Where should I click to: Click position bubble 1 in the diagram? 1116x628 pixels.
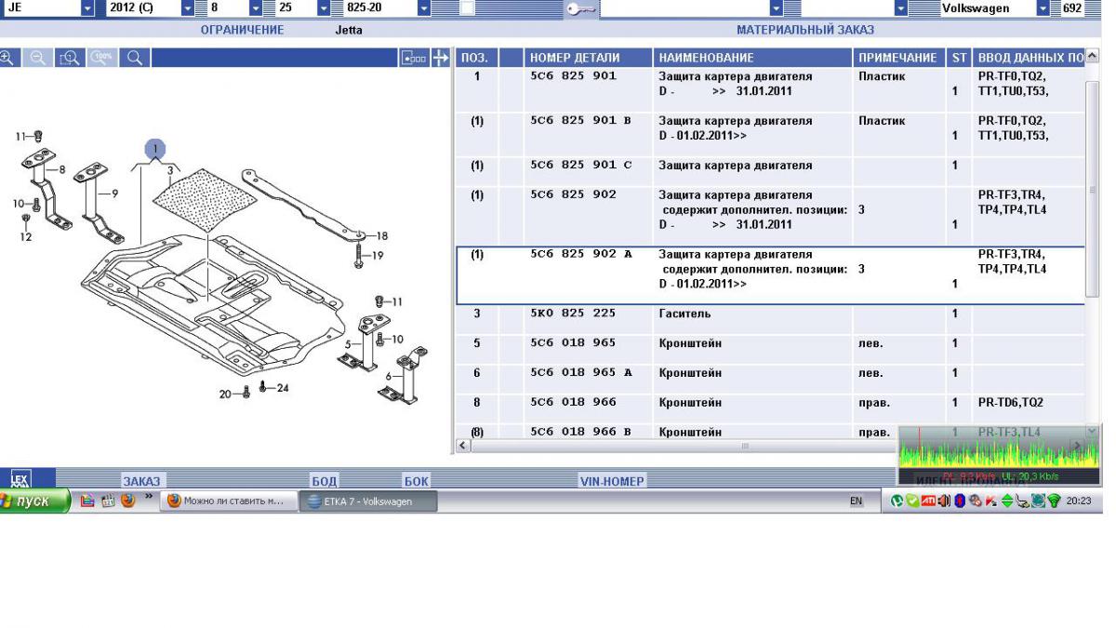(155, 148)
